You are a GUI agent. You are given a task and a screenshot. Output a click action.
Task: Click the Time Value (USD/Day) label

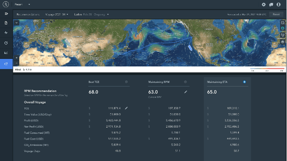37,115
